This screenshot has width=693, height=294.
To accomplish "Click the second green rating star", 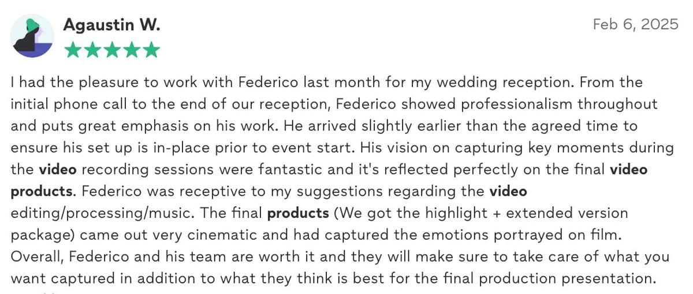I will click(x=92, y=50).
